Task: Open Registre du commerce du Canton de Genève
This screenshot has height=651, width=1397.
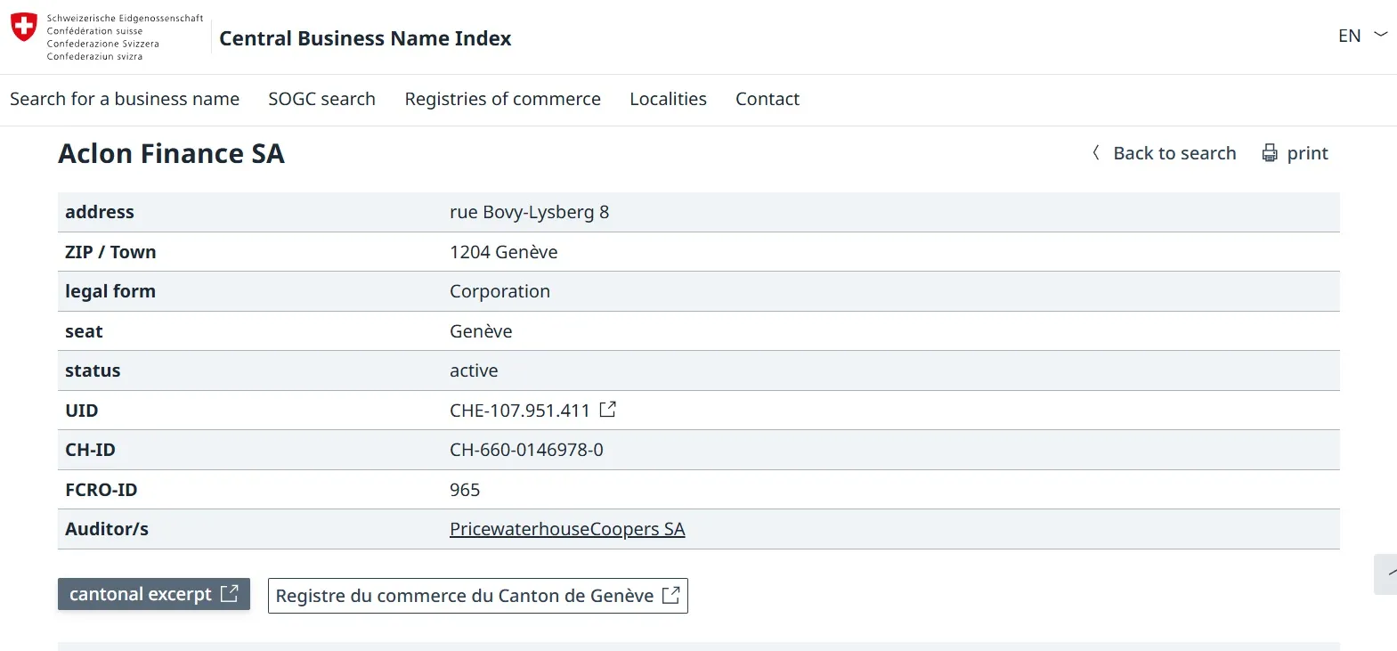Action: (x=464, y=596)
